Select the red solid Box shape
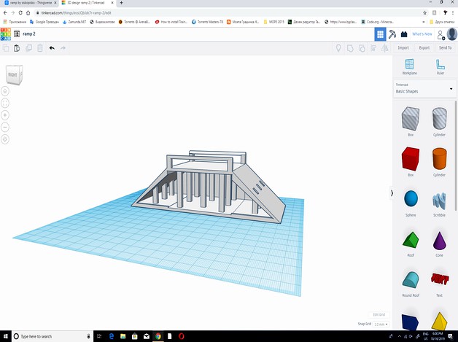The height and width of the screenshot is (342, 458). coord(409,158)
